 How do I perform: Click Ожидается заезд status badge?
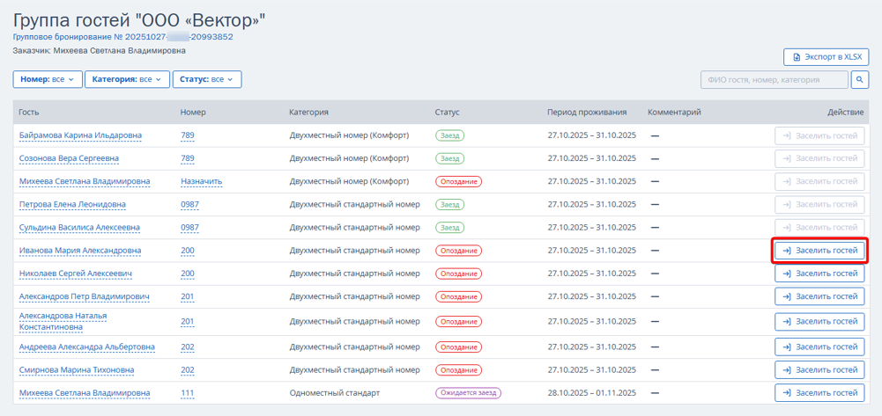(468, 393)
